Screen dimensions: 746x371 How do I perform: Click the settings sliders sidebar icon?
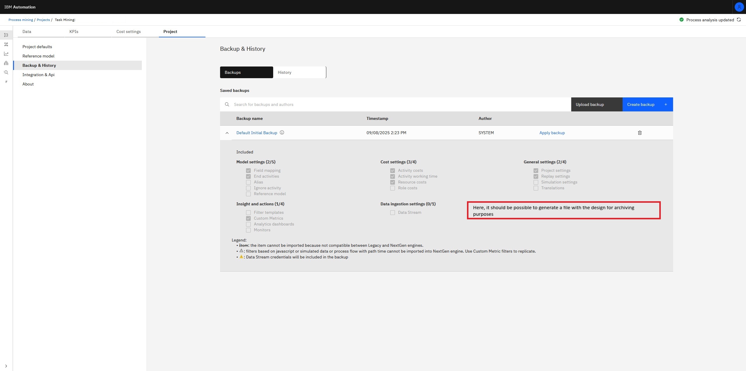tap(6, 35)
